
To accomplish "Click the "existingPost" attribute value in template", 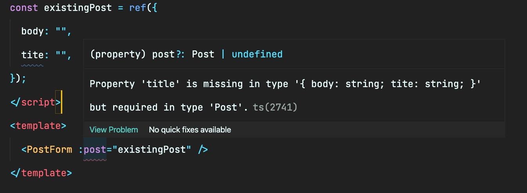I will coord(152,149).
